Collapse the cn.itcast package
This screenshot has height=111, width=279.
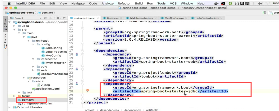(x=28, y=41)
